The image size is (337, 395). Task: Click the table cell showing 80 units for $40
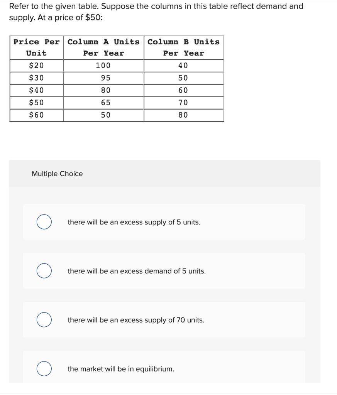pyautogui.click(x=103, y=90)
